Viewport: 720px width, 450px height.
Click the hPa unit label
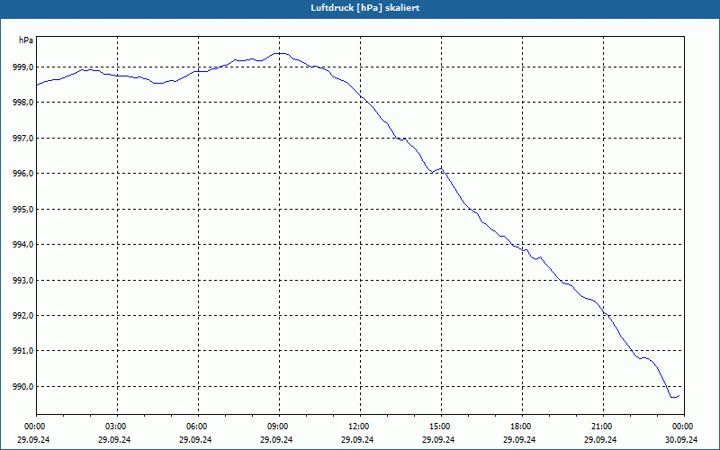click(26, 40)
